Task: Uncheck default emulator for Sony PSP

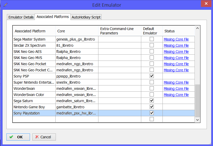Action: pyautogui.click(x=151, y=76)
